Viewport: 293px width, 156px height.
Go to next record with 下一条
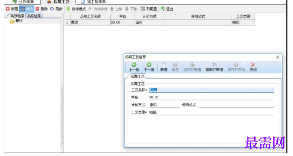click(149, 67)
